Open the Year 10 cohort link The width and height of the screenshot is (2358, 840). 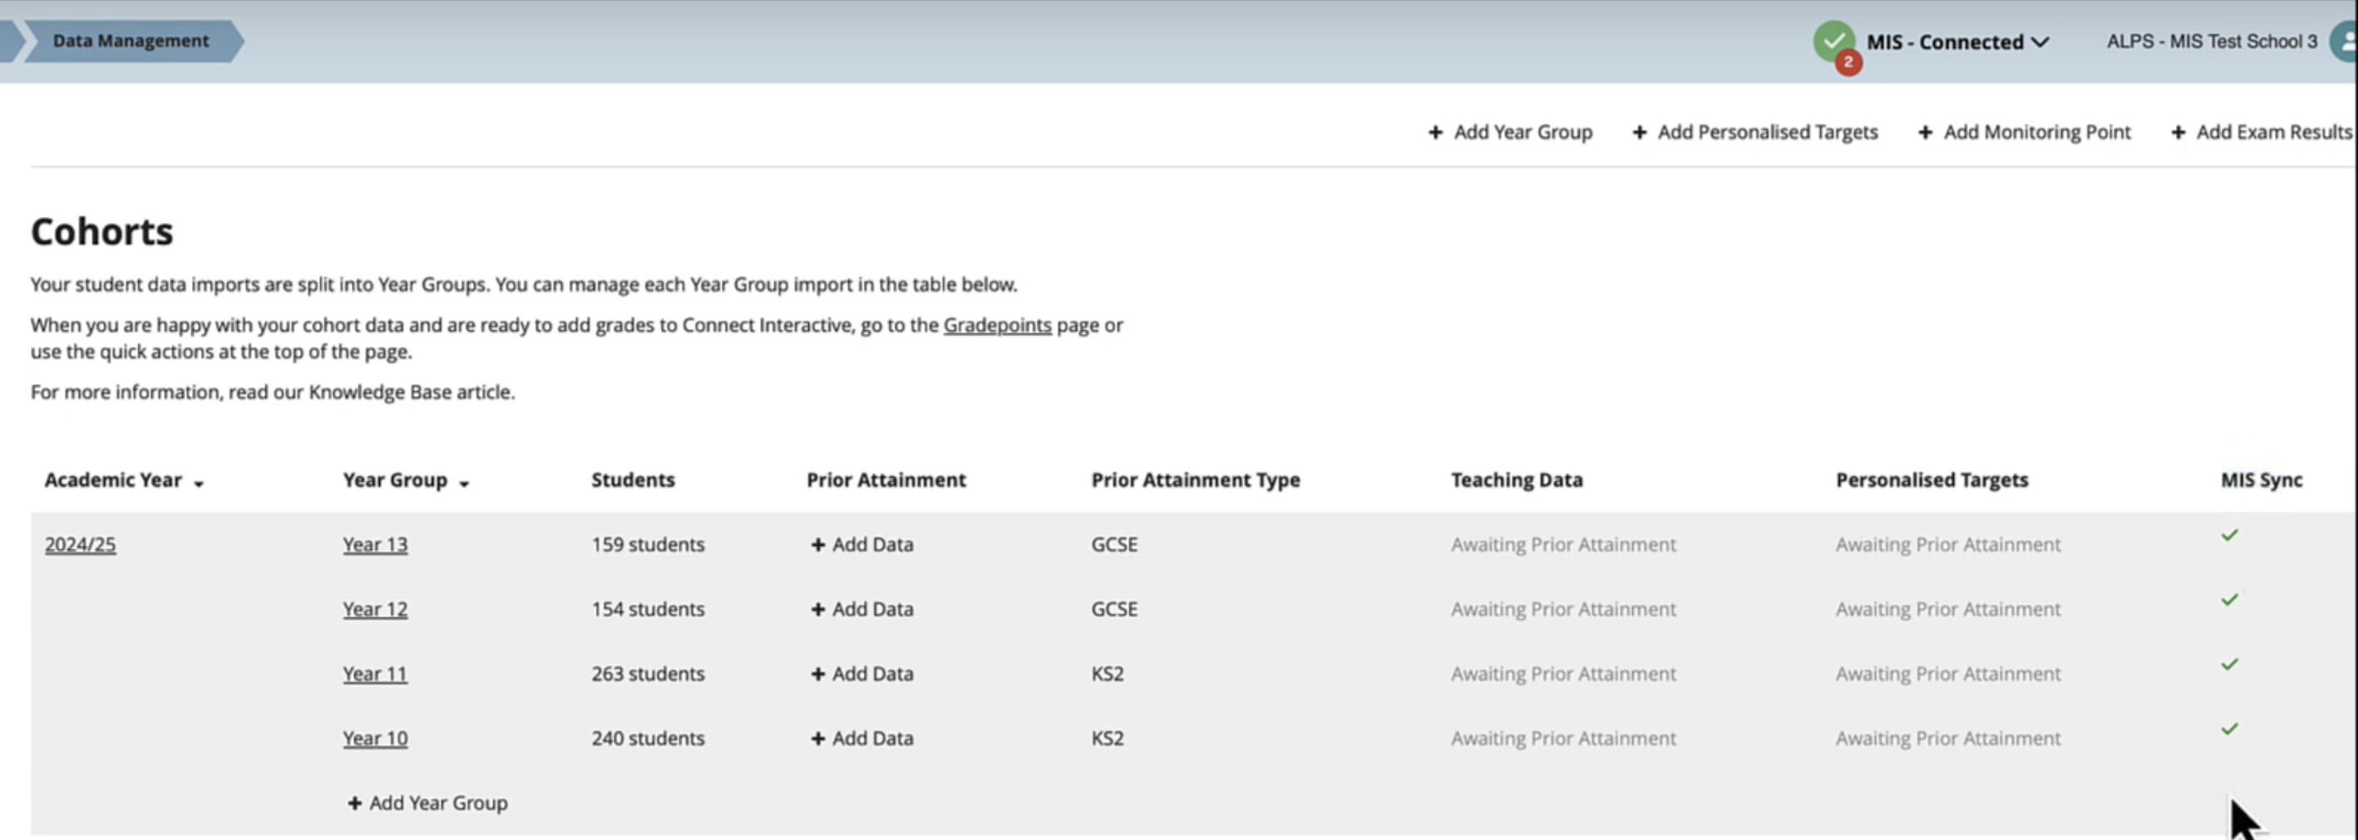(375, 739)
